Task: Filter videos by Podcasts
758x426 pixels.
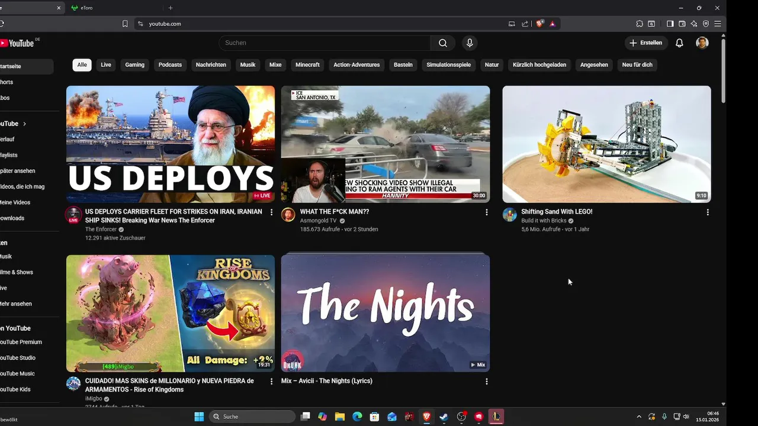Action: [170, 64]
